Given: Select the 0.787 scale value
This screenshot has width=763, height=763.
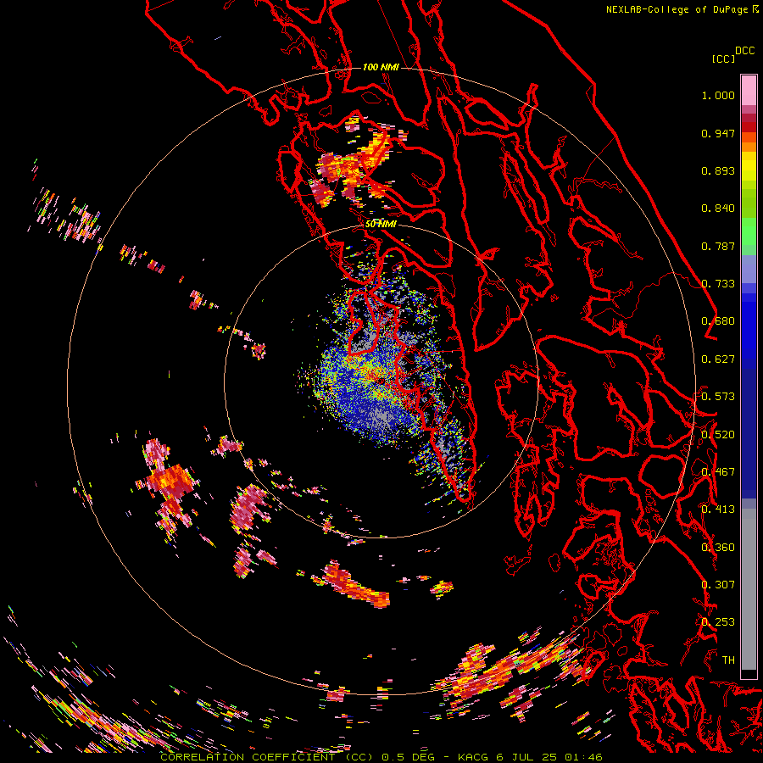Looking at the screenshot, I should point(718,246).
